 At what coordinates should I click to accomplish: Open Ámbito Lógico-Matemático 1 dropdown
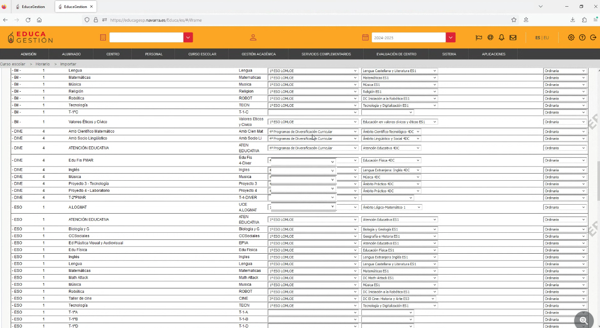[392, 207]
